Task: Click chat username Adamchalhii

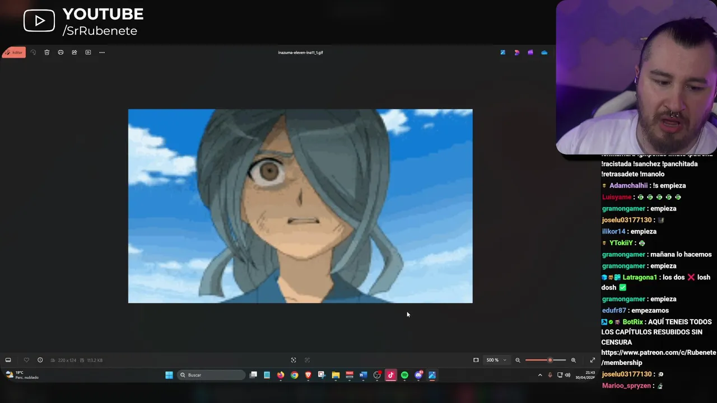Action: pyautogui.click(x=628, y=186)
